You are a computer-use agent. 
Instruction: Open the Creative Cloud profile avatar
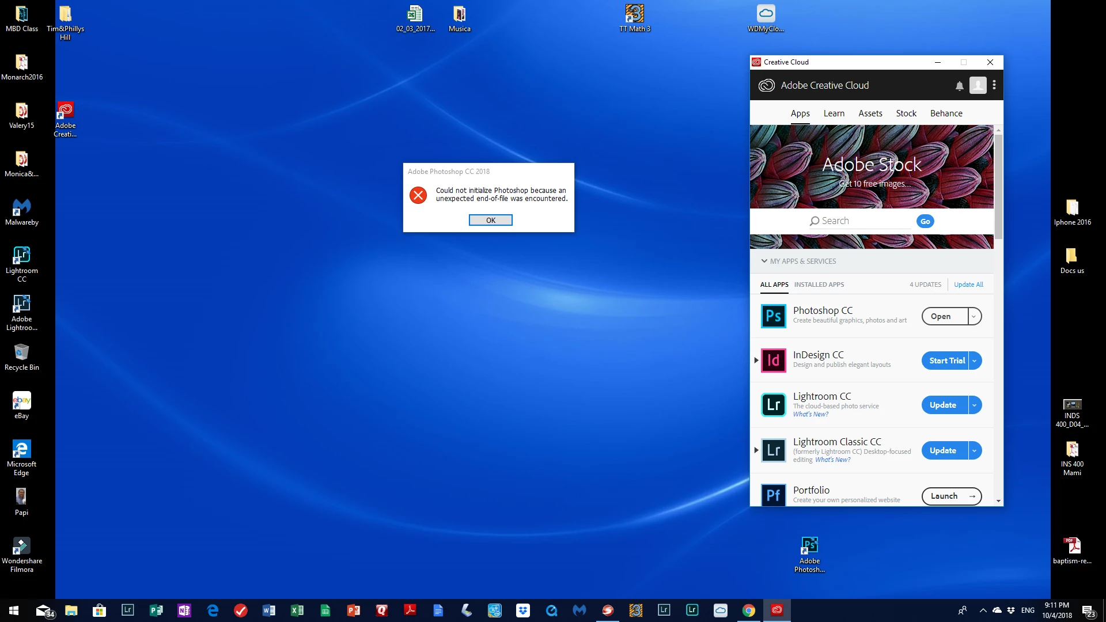978,85
